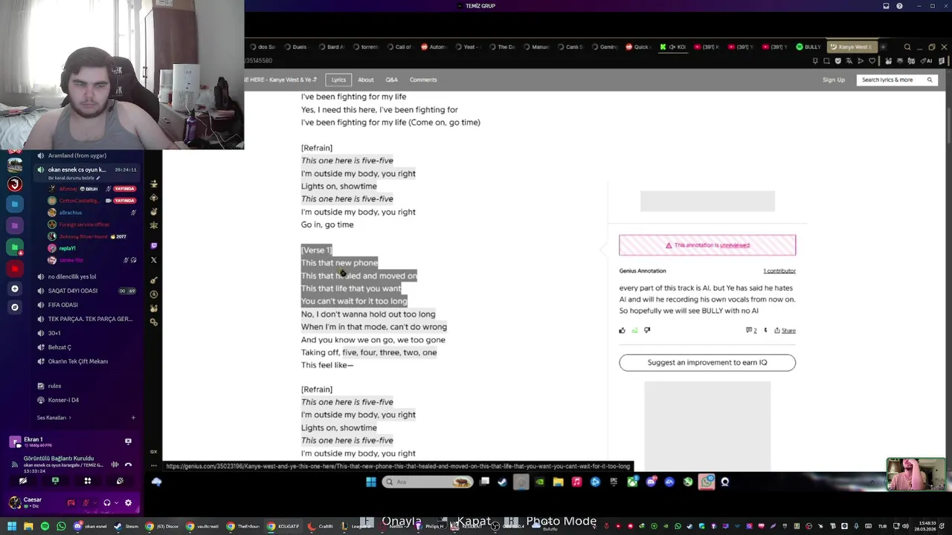Open Discord activities grid button
This screenshot has width=952, height=535.
pyautogui.click(x=87, y=481)
